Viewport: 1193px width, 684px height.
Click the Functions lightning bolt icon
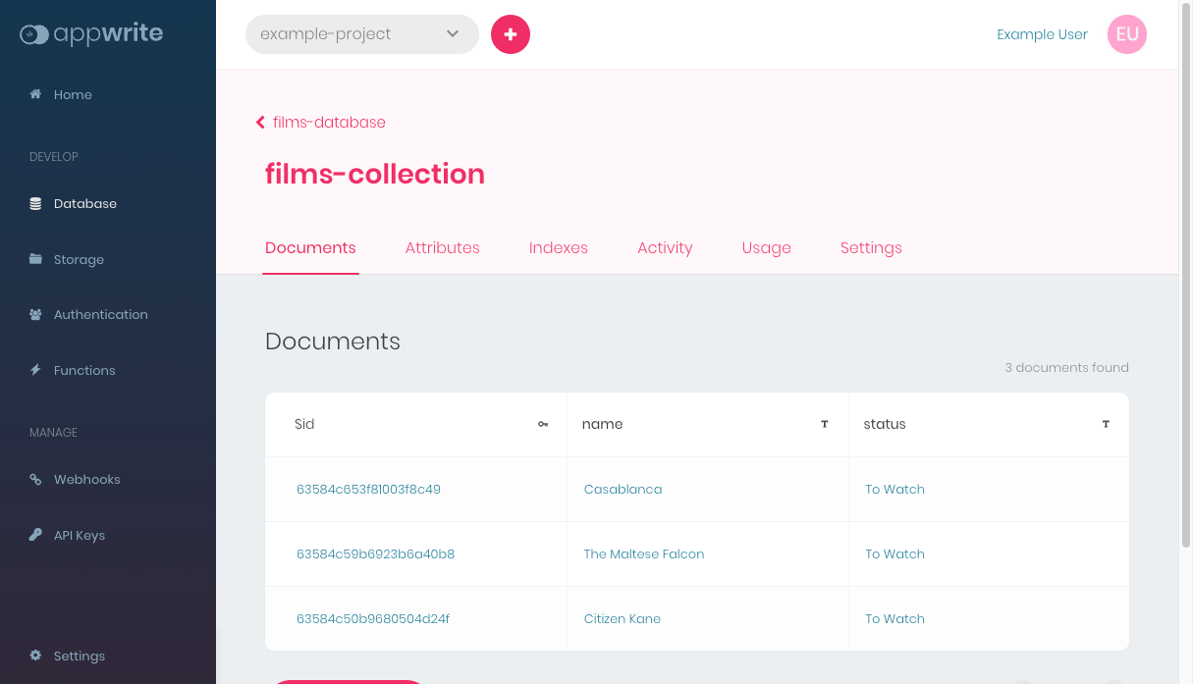[x=36, y=370]
